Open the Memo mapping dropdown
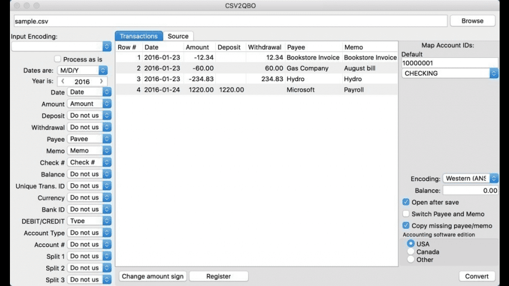Screen dimensions: 509x286 90,151
